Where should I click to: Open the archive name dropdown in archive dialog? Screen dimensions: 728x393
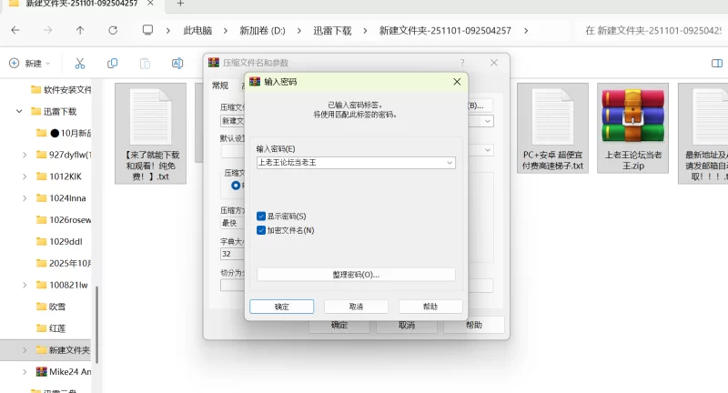[x=488, y=121]
